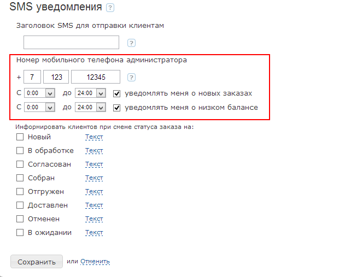Image resolution: width=351 pixels, height=277 pixels.
Task: Click phone number field containing 12345
Action: coord(96,77)
